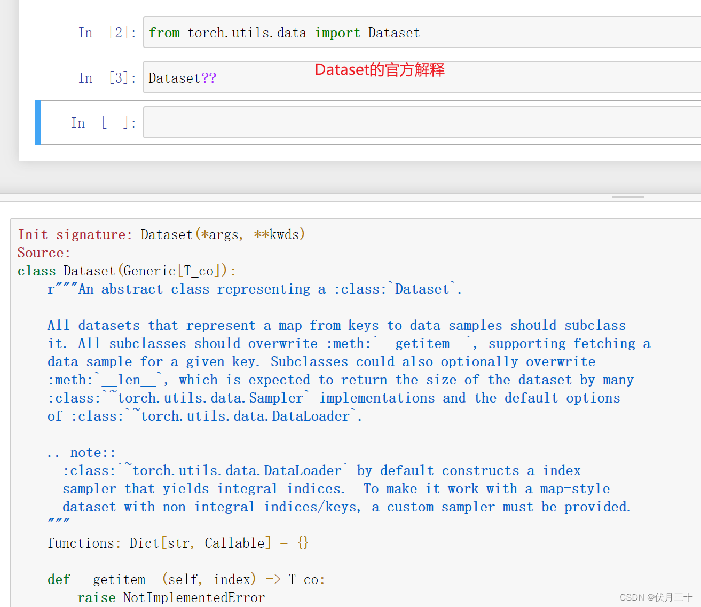
Task: Select the import Dataset code cell
Action: click(422, 33)
